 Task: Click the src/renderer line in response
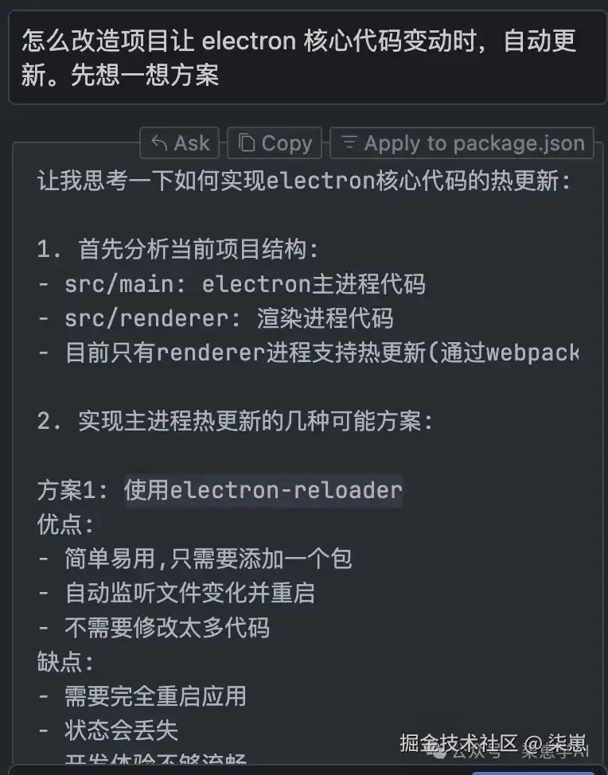[215, 318]
